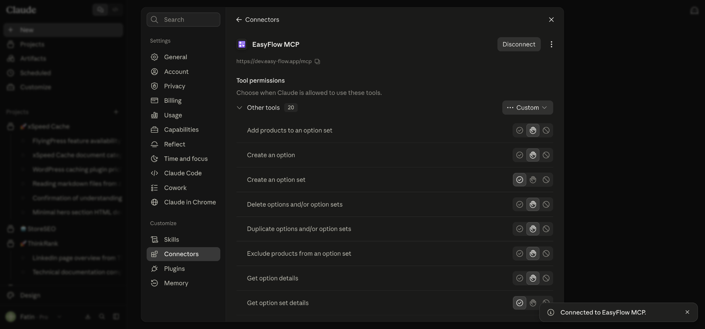Require approval for 'Create an option set'
705x329 pixels.
point(533,180)
